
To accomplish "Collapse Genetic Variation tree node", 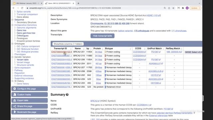I will [13, 57].
